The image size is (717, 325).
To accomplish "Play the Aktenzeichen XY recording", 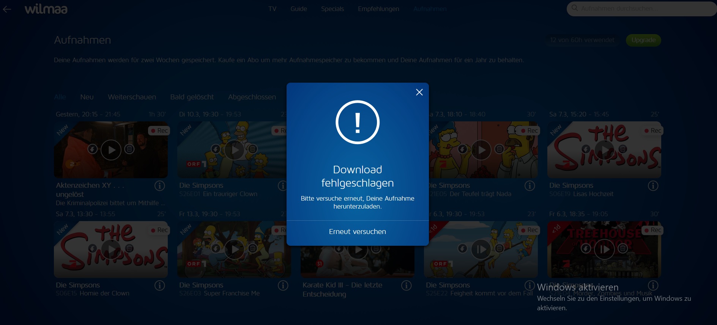I will [111, 150].
